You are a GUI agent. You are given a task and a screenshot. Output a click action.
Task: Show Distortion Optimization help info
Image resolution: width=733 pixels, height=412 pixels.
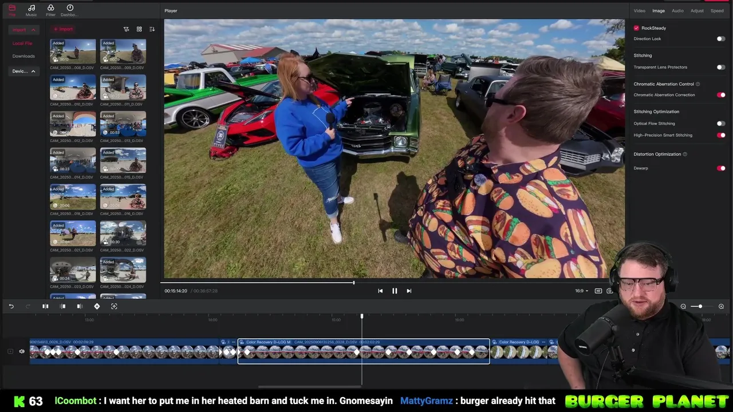(x=685, y=154)
